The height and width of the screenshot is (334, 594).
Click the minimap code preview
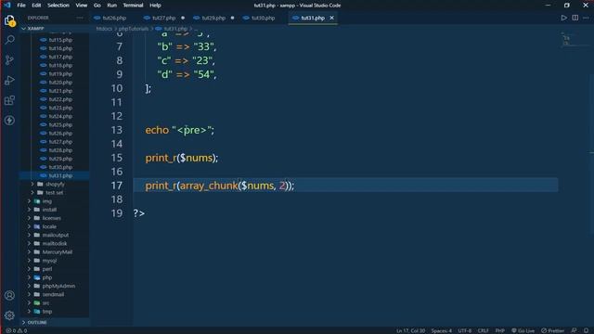(567, 40)
